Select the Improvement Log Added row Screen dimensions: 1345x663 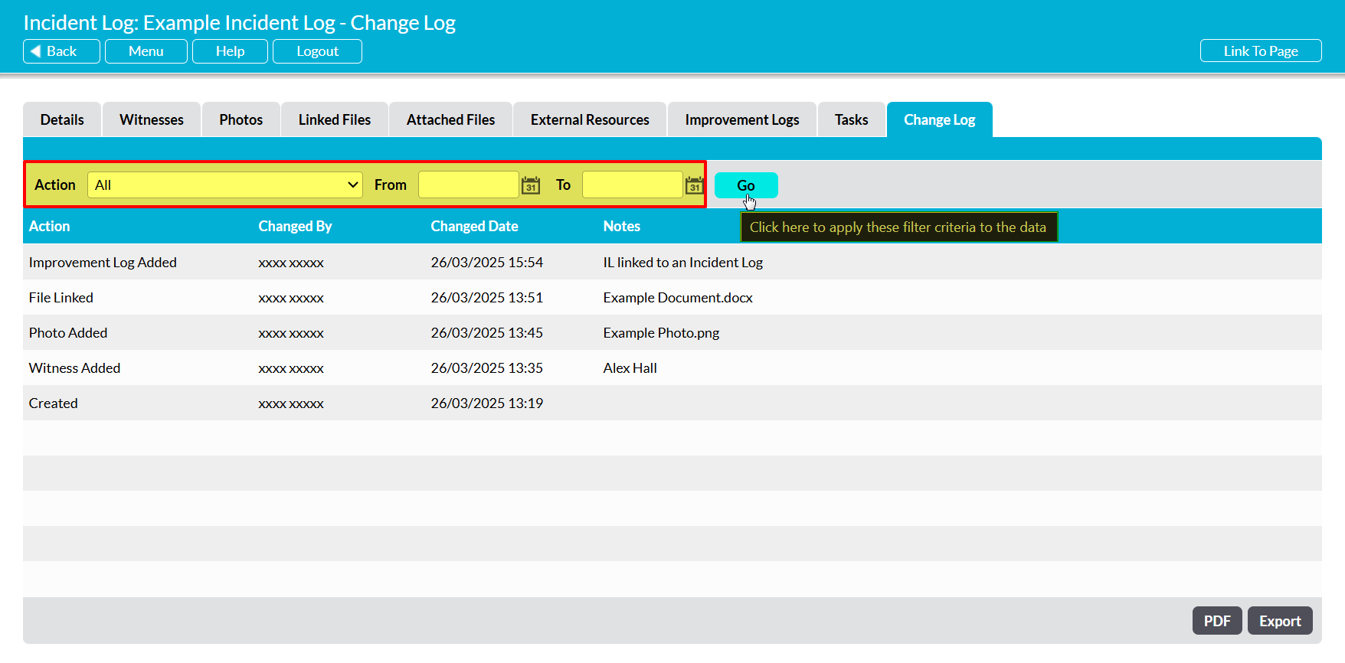(672, 262)
